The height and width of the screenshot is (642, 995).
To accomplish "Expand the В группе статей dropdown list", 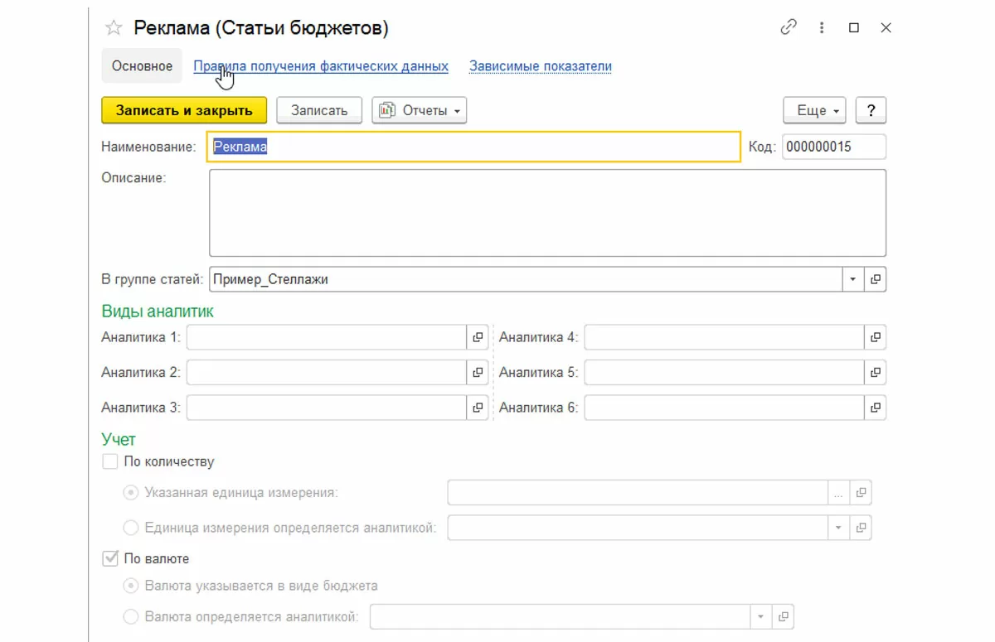I will coord(853,279).
